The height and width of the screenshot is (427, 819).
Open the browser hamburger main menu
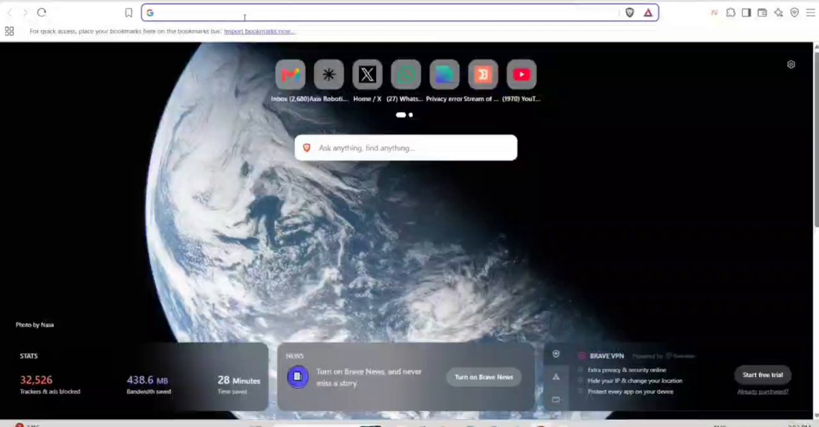(x=810, y=12)
